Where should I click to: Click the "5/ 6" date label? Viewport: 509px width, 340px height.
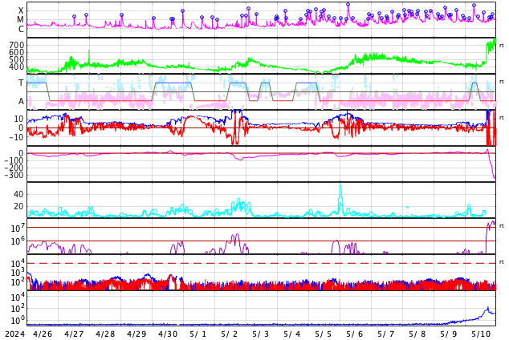tap(355, 334)
